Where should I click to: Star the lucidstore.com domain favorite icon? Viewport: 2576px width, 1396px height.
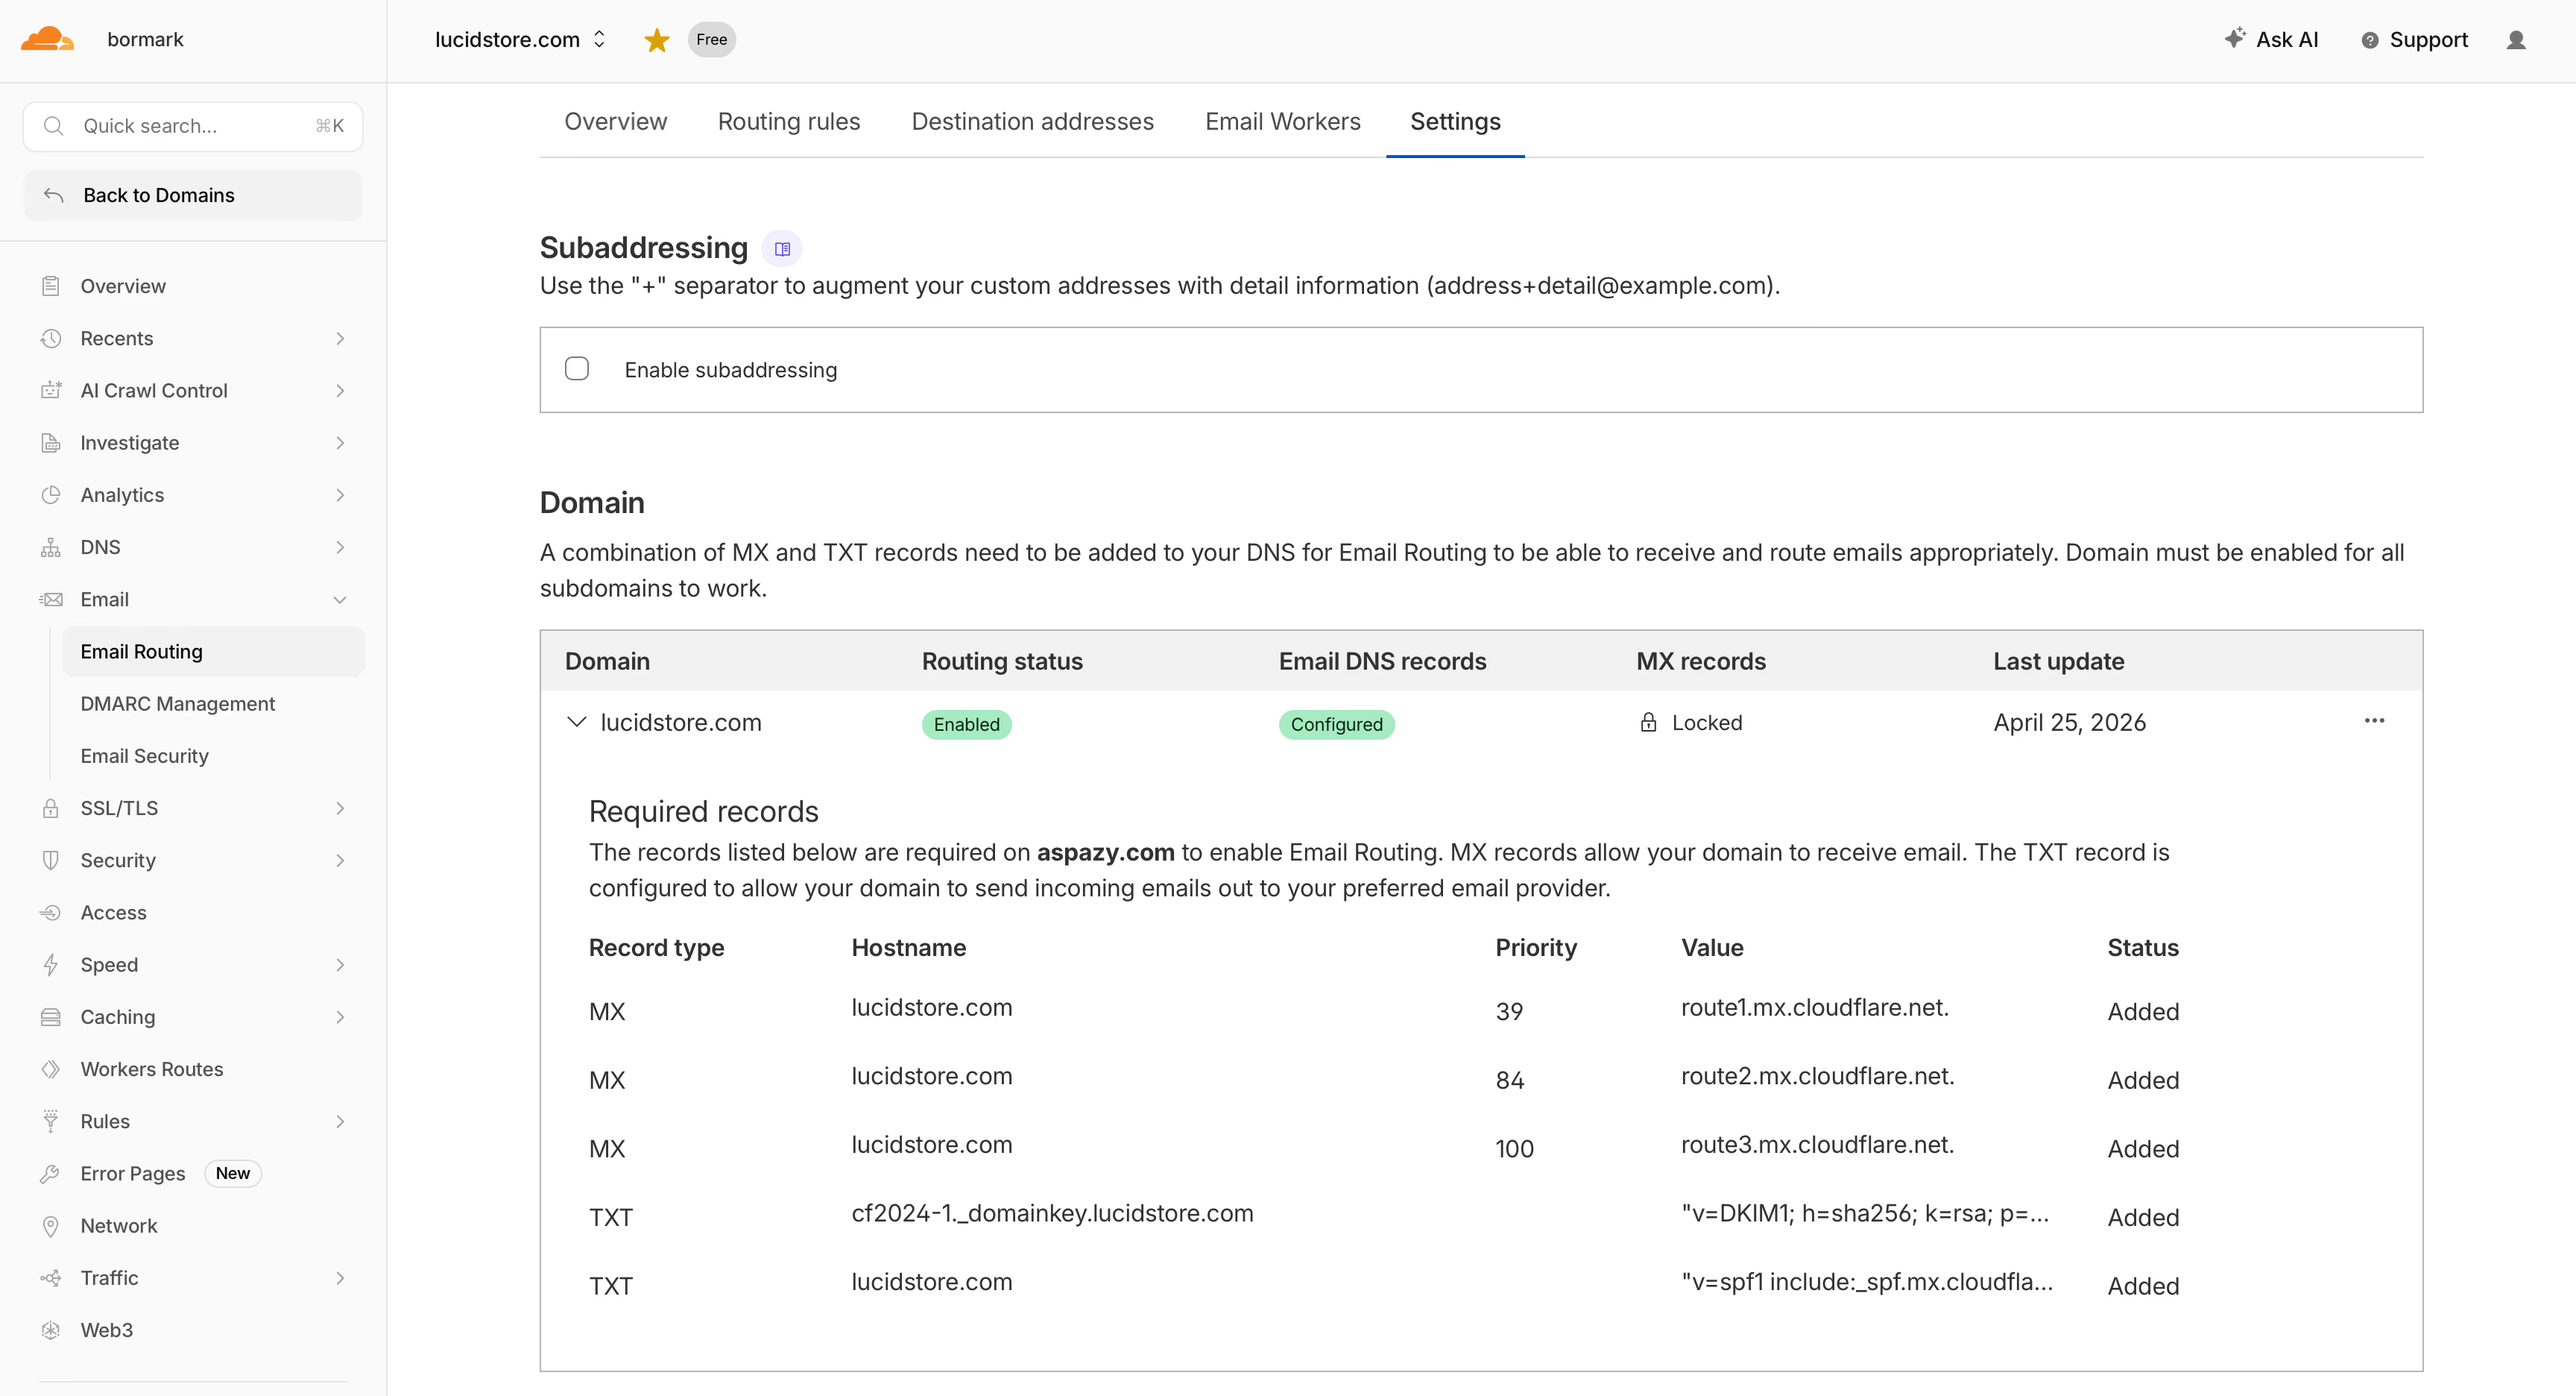tap(657, 40)
